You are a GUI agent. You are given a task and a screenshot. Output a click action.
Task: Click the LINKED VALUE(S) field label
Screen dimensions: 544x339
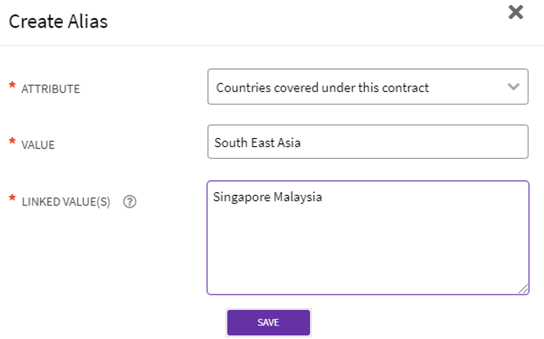[65, 201]
